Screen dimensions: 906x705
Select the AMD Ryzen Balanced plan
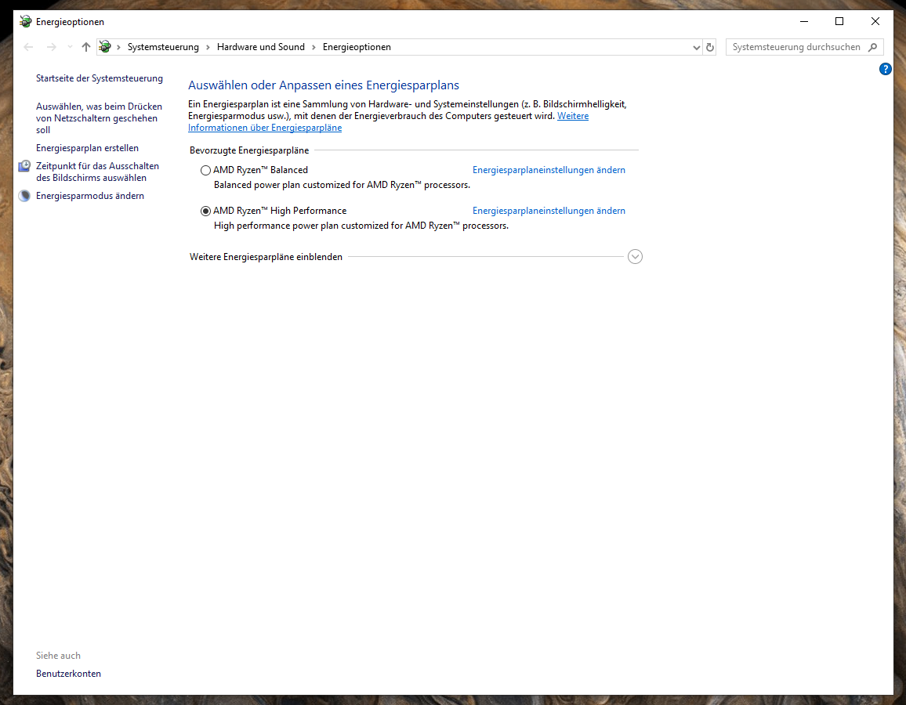(x=205, y=170)
